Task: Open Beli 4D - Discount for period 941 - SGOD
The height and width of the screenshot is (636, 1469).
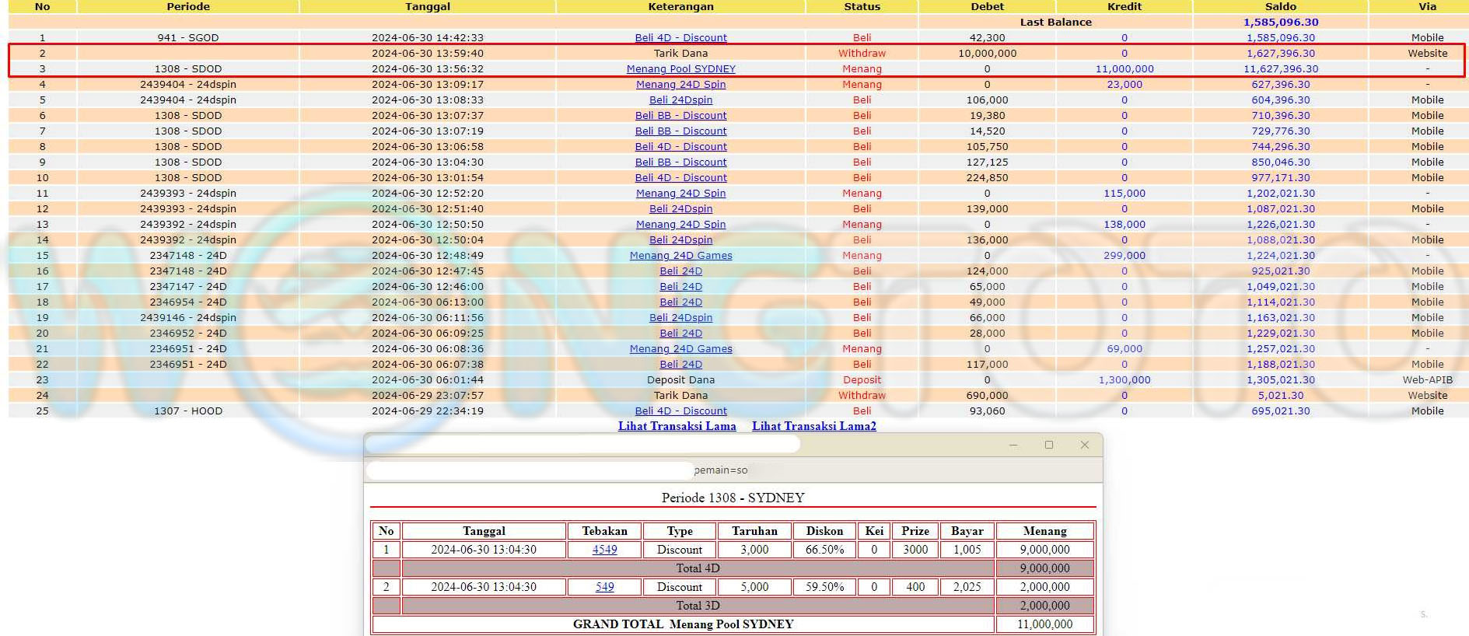Action: [x=680, y=38]
